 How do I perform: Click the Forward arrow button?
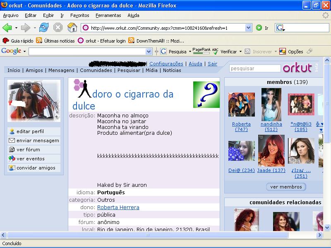[x=26, y=28]
